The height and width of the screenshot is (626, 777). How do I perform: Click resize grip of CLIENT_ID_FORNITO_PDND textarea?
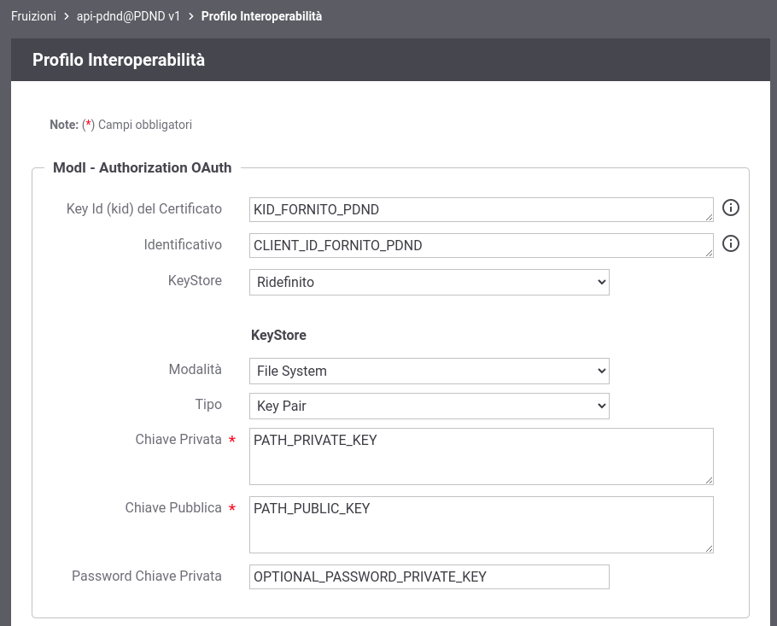coord(709,253)
